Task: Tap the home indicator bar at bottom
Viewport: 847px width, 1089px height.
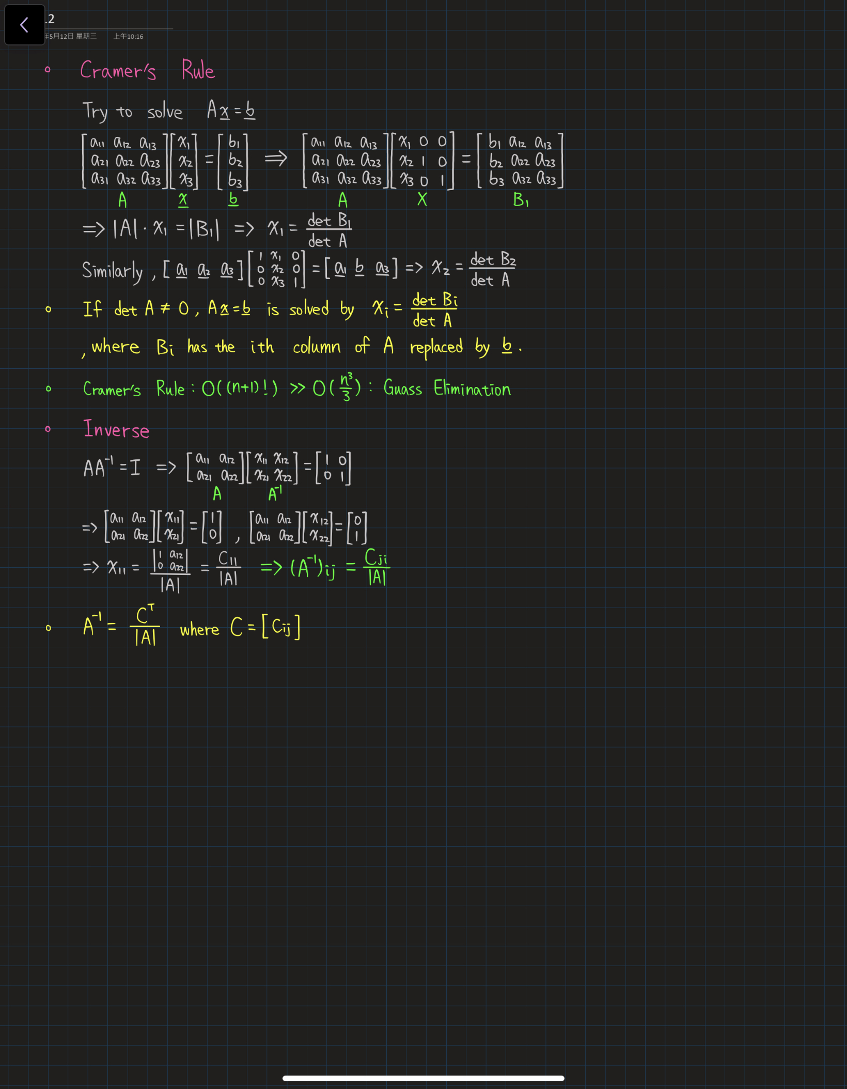Action: click(423, 1078)
